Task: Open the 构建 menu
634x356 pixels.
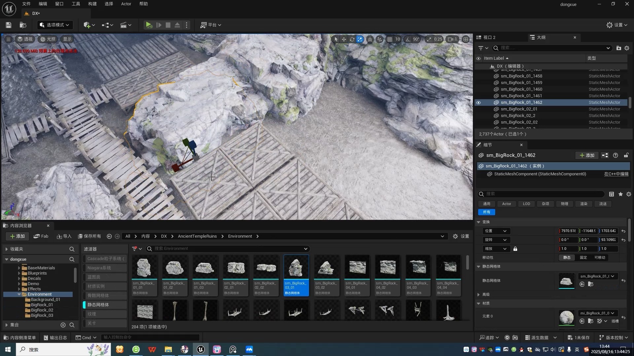Action: point(92,4)
